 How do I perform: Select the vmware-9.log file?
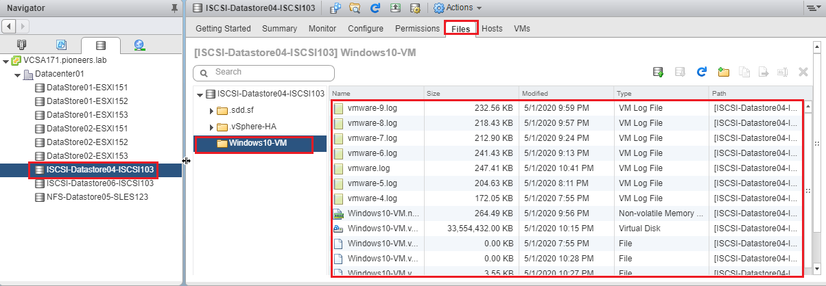[565, 108]
